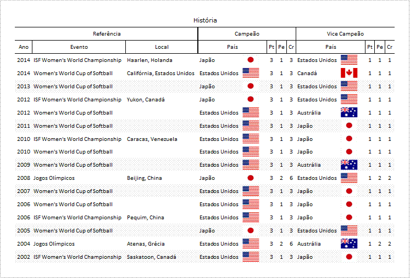
Task: Select Japan vice-champion flag in 2002 row
Action: click(349, 257)
